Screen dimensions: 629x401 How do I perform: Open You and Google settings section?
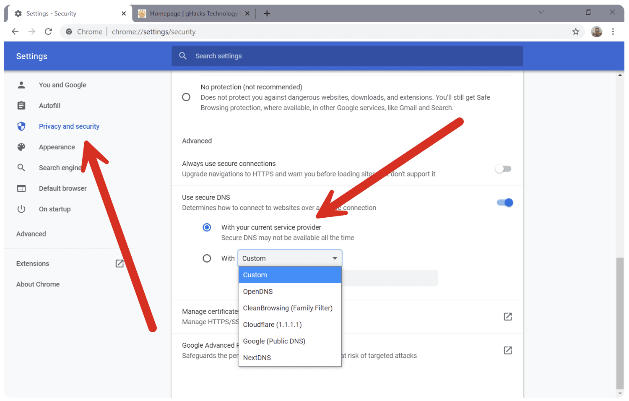(x=62, y=85)
